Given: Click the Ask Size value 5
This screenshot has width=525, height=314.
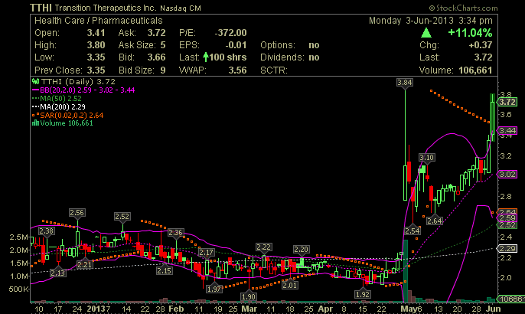Looking at the screenshot, I should [x=163, y=45].
